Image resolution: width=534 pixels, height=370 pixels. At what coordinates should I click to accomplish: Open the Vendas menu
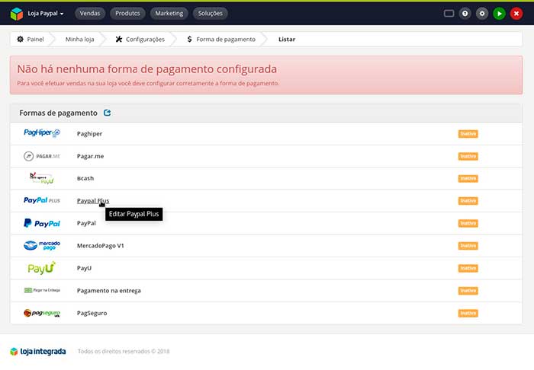pos(92,14)
